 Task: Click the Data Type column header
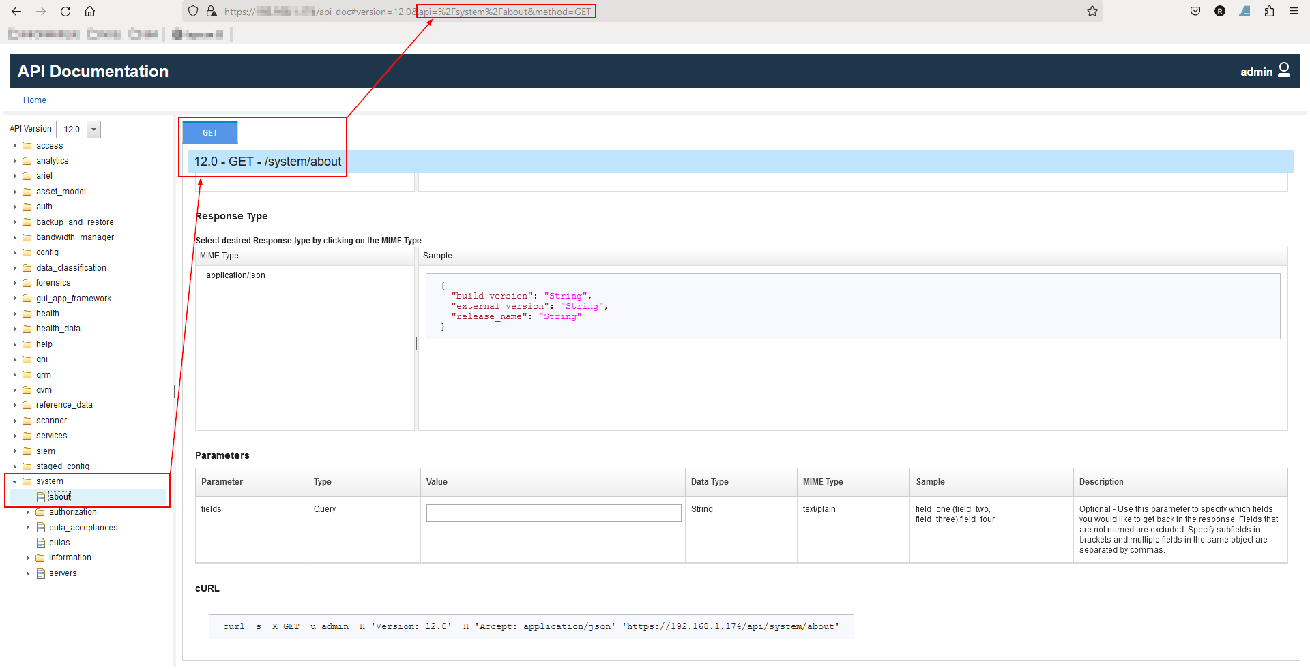[x=741, y=482]
